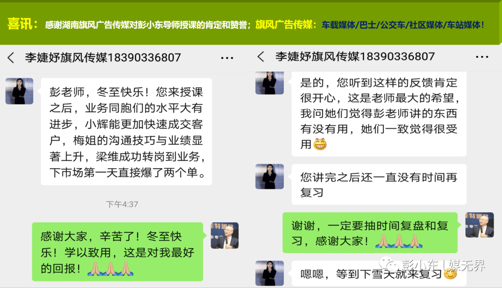The height and width of the screenshot is (288, 502).
Task: Open the three-dot menu in left chat
Action: [x=227, y=58]
